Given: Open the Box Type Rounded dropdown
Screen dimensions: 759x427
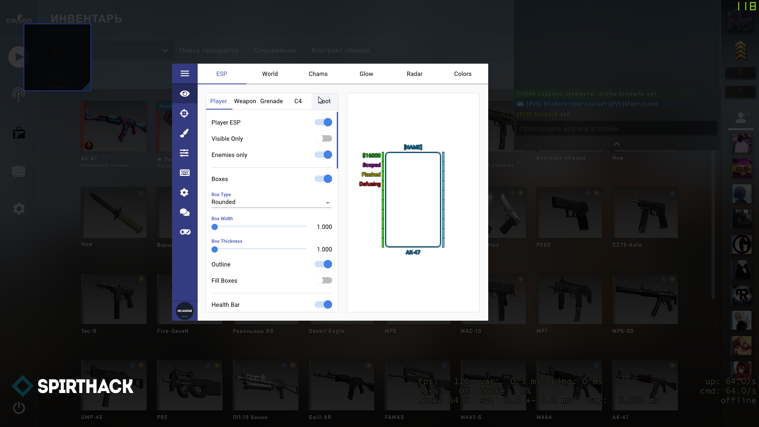Looking at the screenshot, I should (x=272, y=202).
